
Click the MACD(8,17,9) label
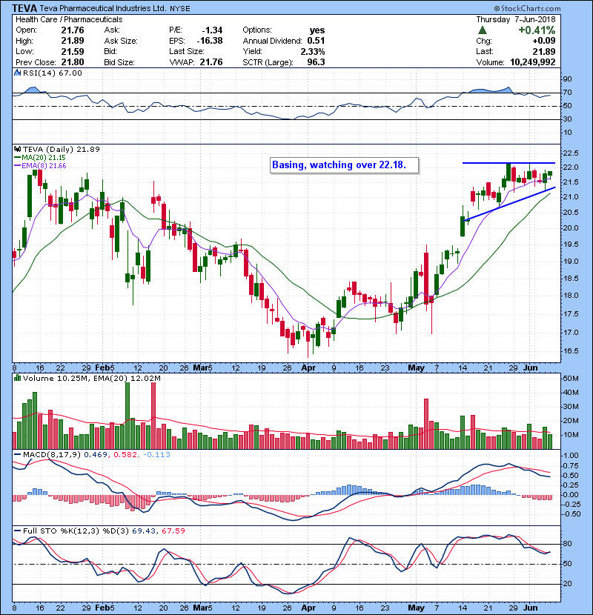pyautogui.click(x=52, y=455)
